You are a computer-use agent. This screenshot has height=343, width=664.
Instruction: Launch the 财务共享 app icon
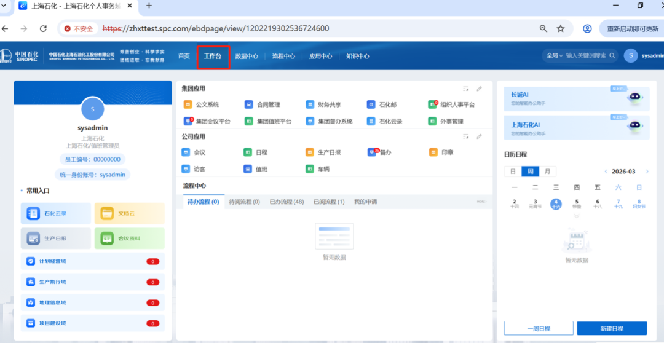coord(310,104)
